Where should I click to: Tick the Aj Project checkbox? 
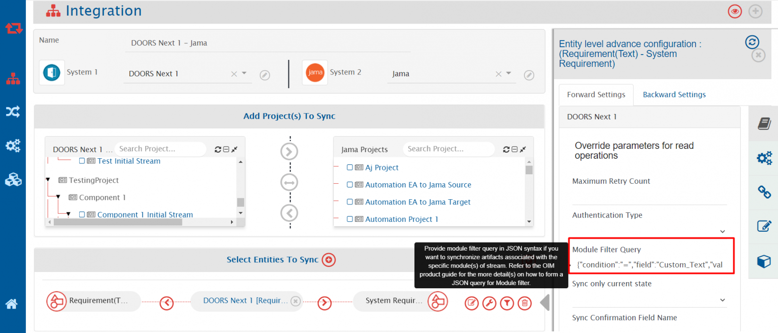pyautogui.click(x=350, y=168)
